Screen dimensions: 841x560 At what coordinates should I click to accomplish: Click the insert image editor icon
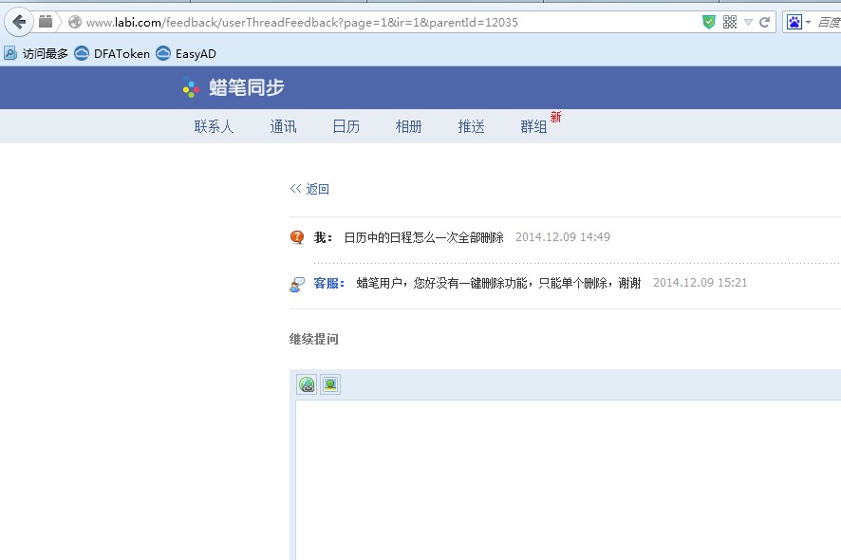tap(330, 384)
